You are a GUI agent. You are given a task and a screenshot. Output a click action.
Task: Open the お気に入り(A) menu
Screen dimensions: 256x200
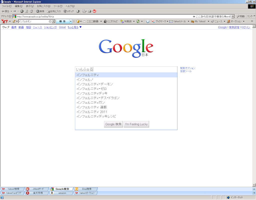click(x=43, y=6)
